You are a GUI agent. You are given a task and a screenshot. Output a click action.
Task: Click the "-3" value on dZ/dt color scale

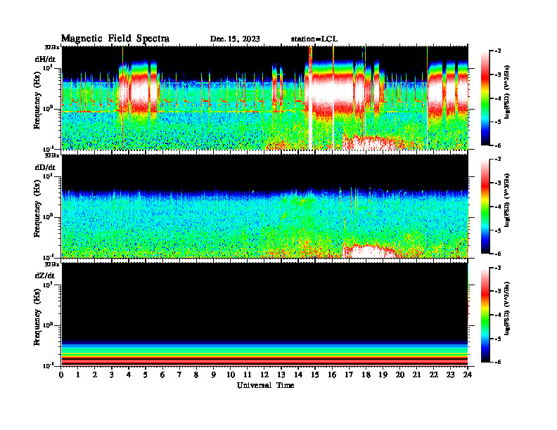point(497,291)
